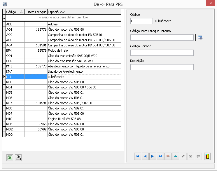Image resolution: width=217 pixels, height=171 pixels.
Task: Go to the next record
Action: coord(153,156)
